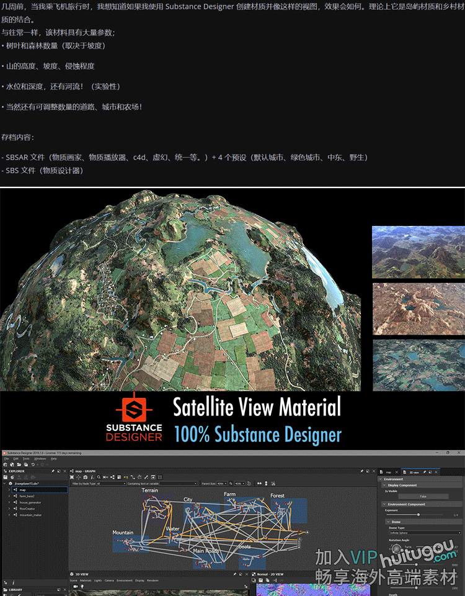Open the Dome Type Infinite Sphere dropdown
This screenshot has height=596, width=465.
pyautogui.click(x=425, y=533)
